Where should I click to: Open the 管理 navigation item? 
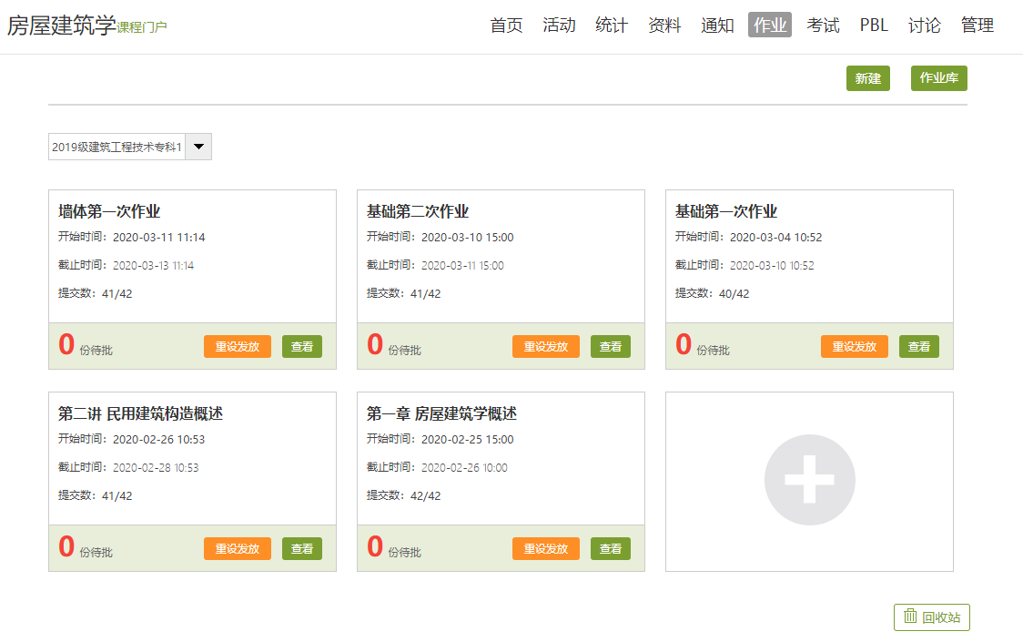[x=977, y=25]
